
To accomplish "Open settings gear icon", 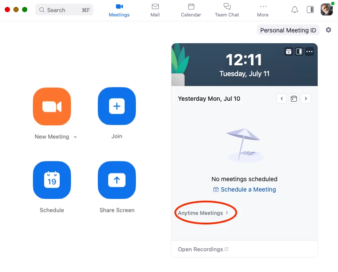I will point(328,30).
